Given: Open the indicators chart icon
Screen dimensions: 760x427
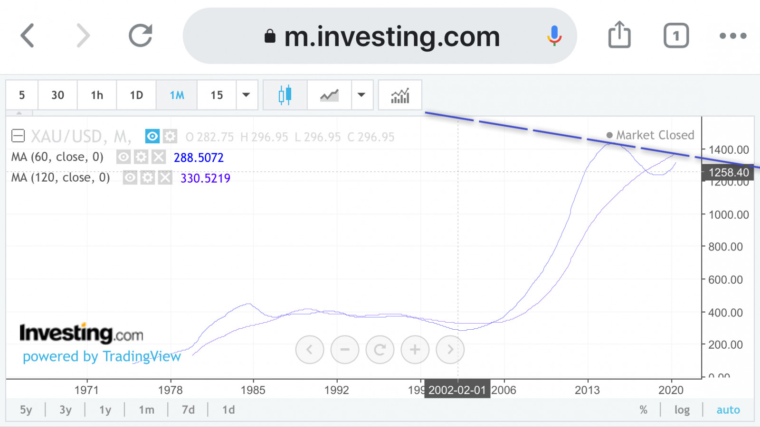Looking at the screenshot, I should pos(400,95).
